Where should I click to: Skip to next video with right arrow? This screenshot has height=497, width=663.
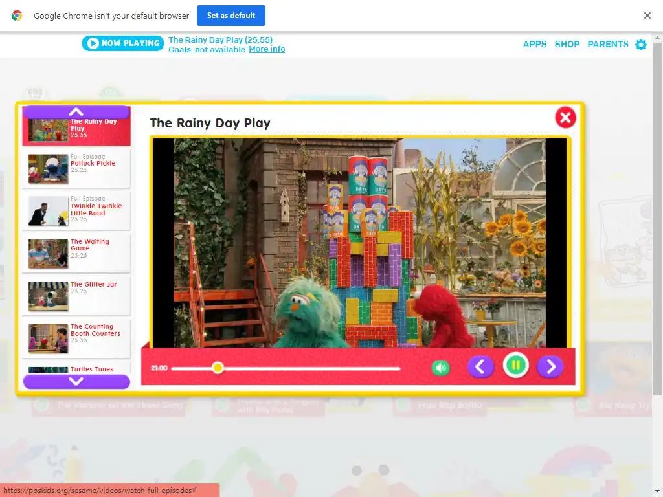click(550, 366)
